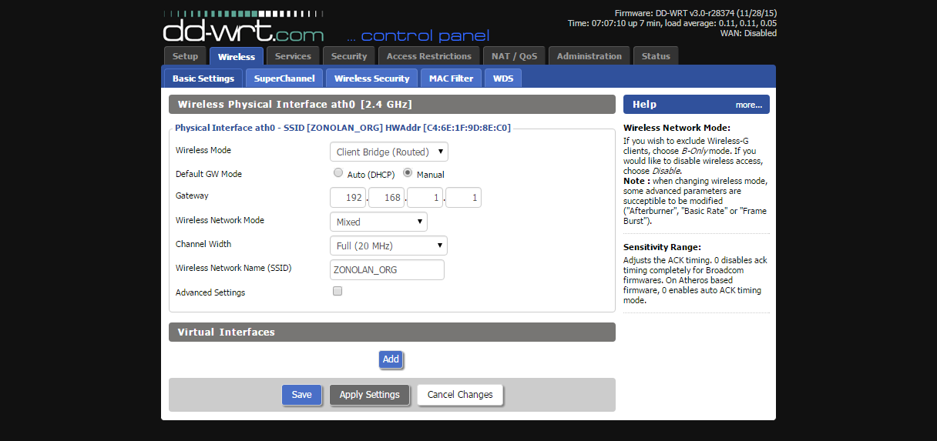Image resolution: width=937 pixels, height=441 pixels.
Task: Switch to the Security tab
Action: [x=349, y=56]
